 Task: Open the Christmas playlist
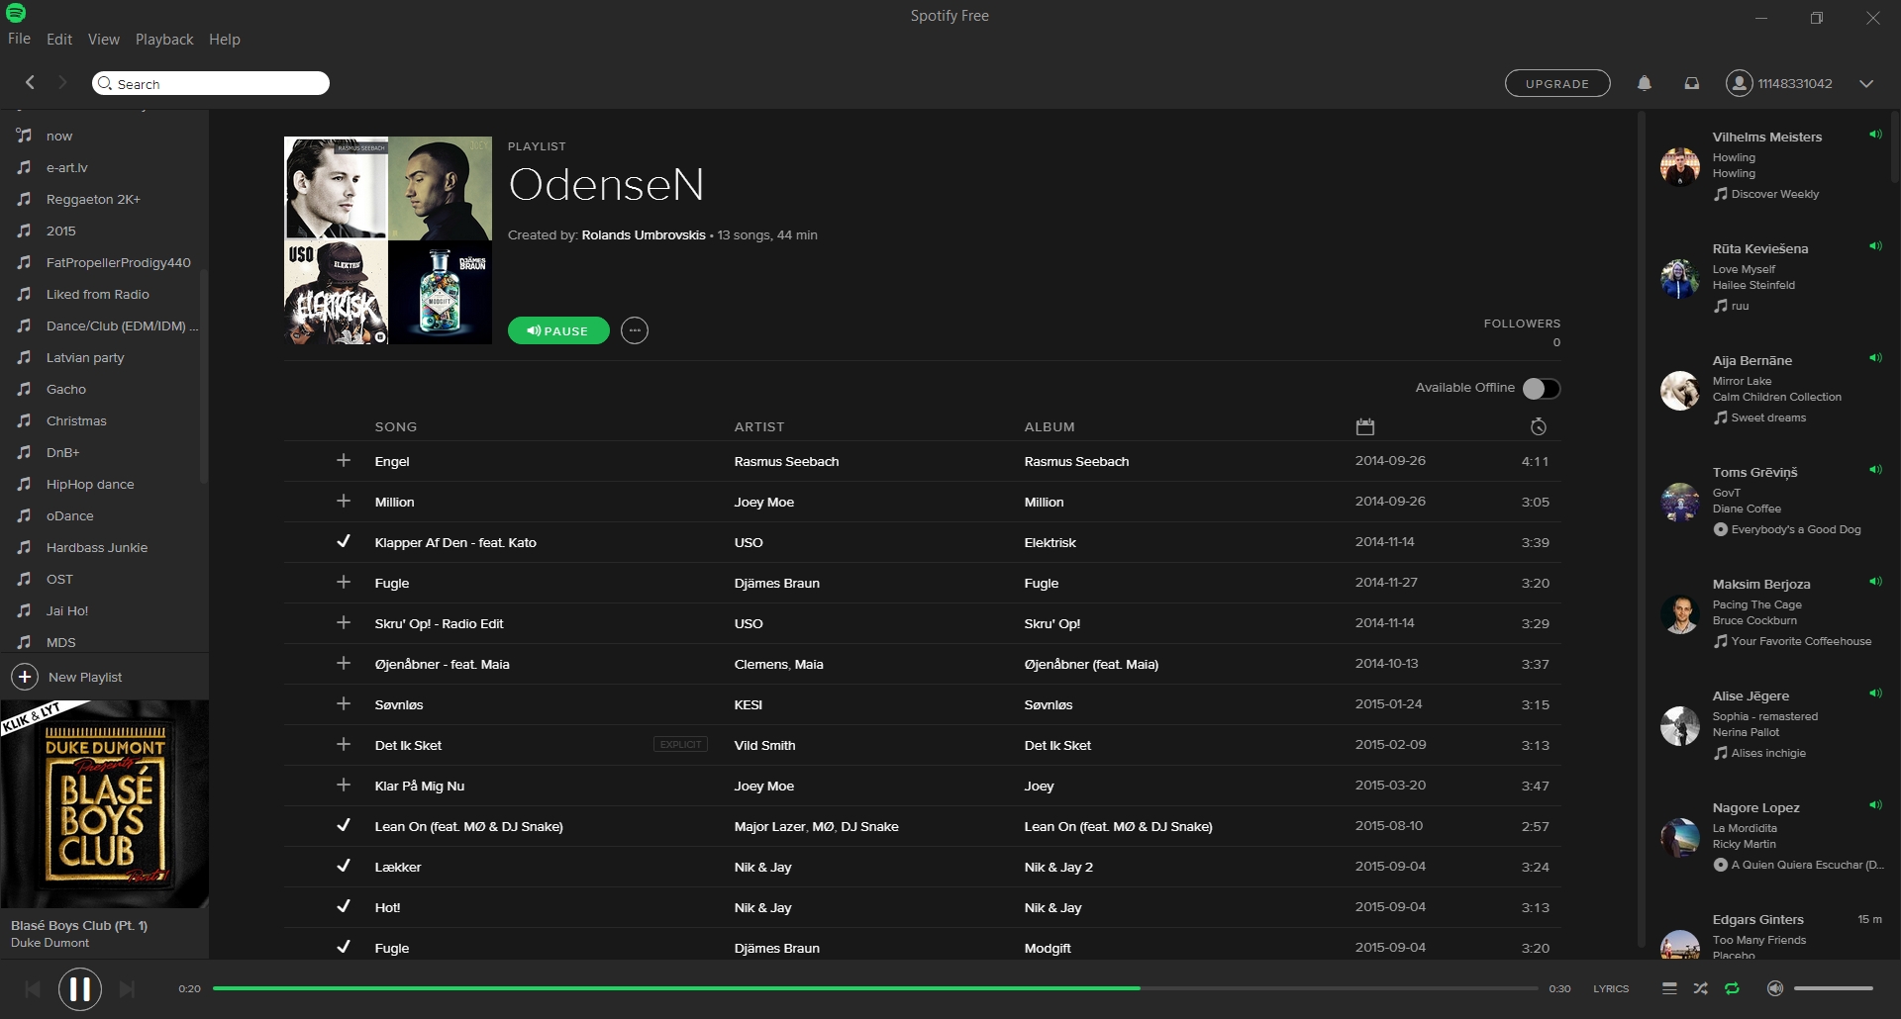coord(76,420)
